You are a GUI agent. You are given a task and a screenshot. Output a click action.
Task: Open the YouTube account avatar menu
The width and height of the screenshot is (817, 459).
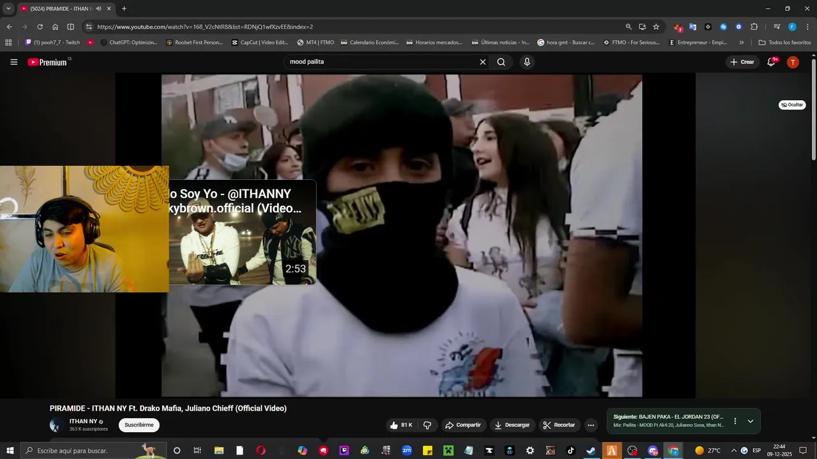click(793, 62)
